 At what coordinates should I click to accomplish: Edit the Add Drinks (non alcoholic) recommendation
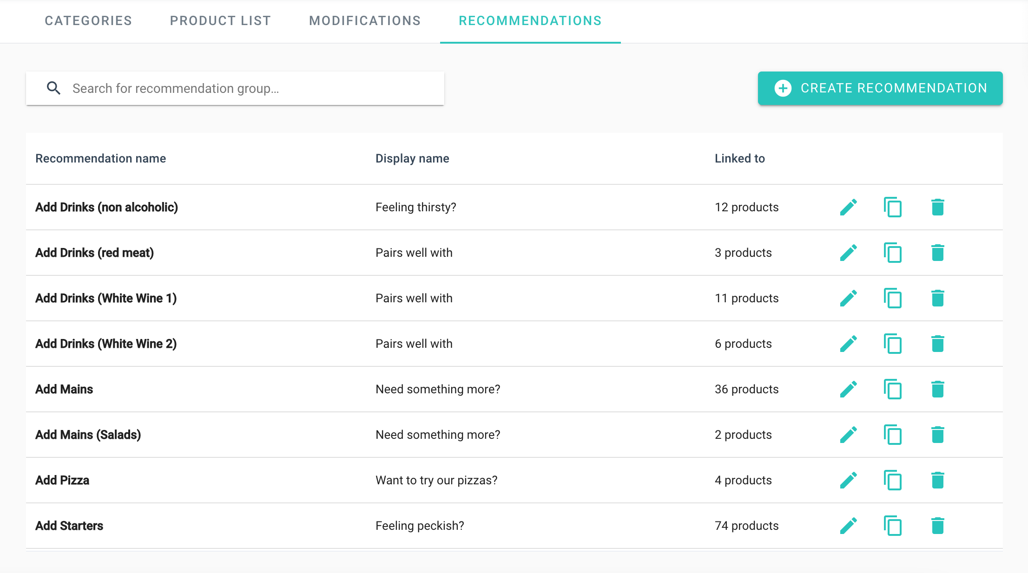[x=848, y=207]
